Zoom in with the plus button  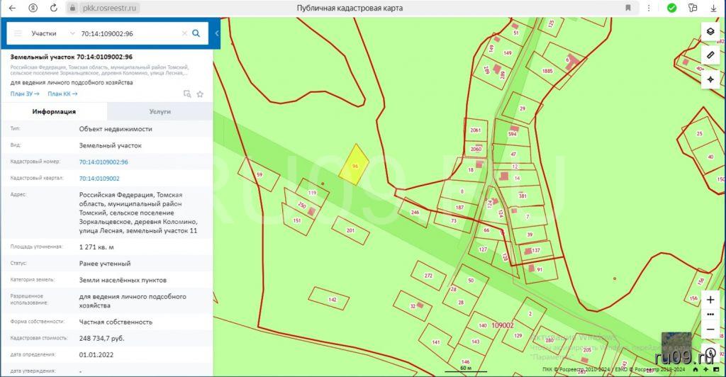tap(710, 300)
